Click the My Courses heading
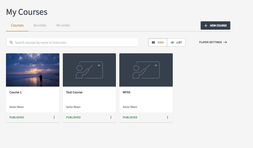 (x=27, y=12)
